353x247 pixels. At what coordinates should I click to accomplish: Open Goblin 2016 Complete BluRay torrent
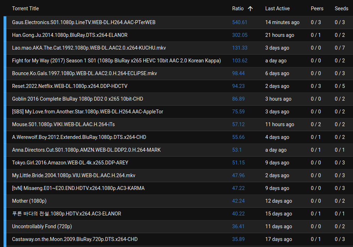78,99
